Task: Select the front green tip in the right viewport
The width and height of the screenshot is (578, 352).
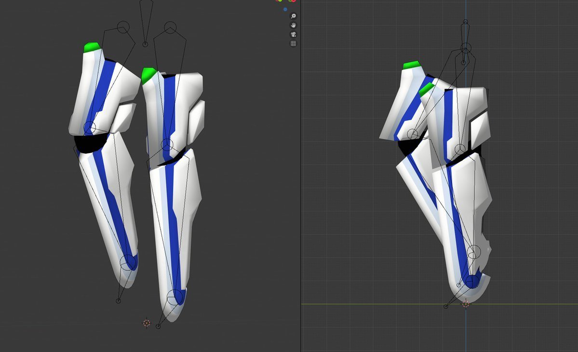Action: [427, 89]
